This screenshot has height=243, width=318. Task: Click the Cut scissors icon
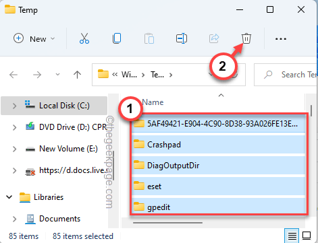pyautogui.click(x=84, y=38)
